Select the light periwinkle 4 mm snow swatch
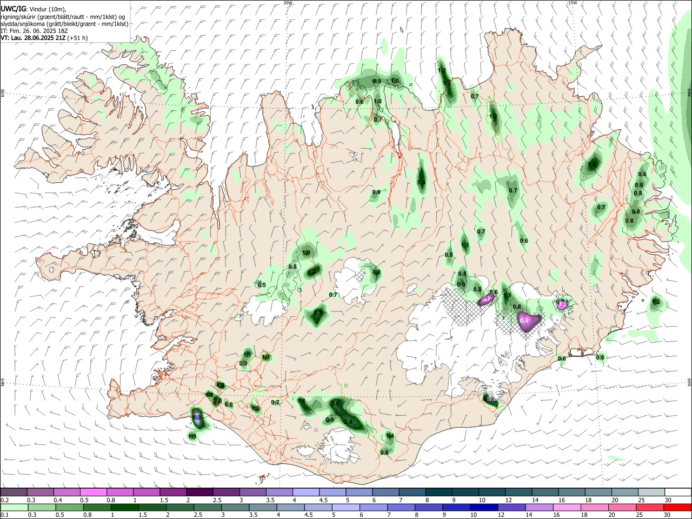 (x=306, y=493)
